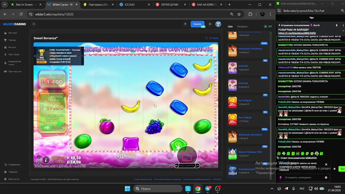345x194 pixels.
Task: Open chat settings gear icon
Action: 334,169
